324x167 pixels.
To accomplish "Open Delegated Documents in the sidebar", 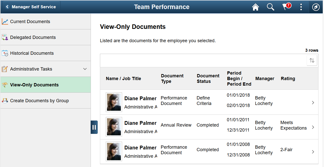I will coord(46,37).
